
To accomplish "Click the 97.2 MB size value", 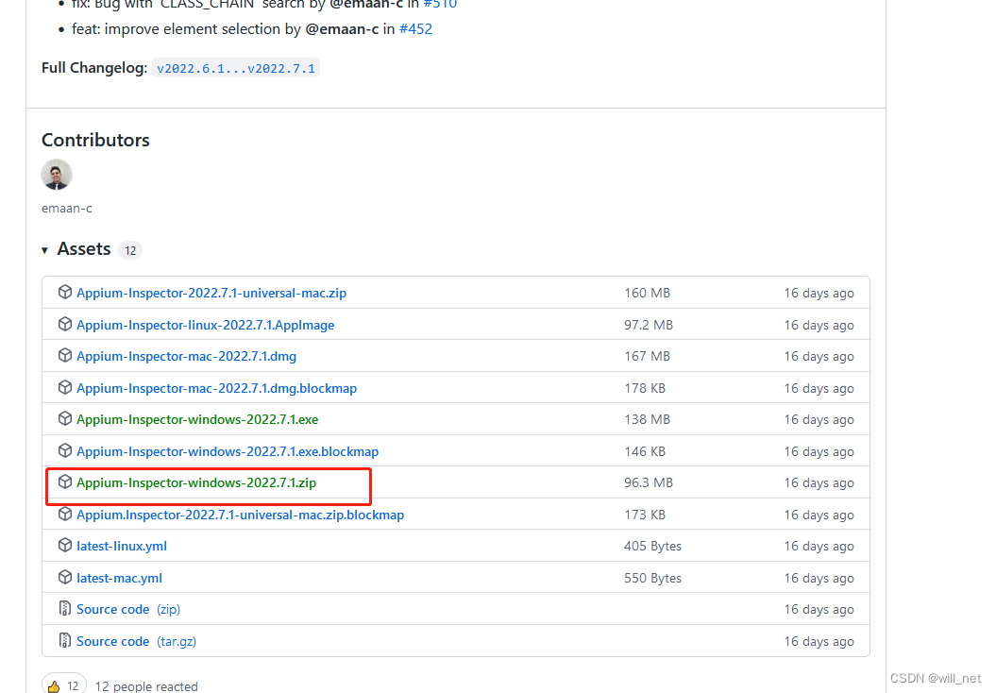I will click(649, 325).
